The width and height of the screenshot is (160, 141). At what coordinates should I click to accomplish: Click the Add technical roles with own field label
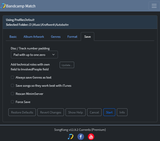[30, 67]
